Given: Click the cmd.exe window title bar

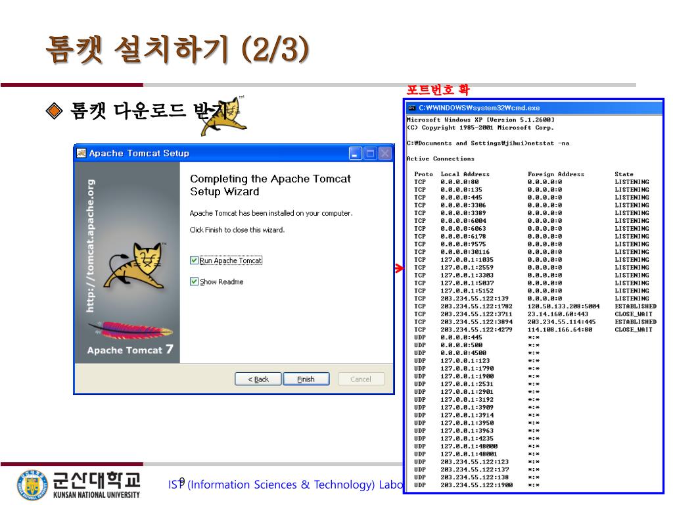Looking at the screenshot, I should click(534, 108).
